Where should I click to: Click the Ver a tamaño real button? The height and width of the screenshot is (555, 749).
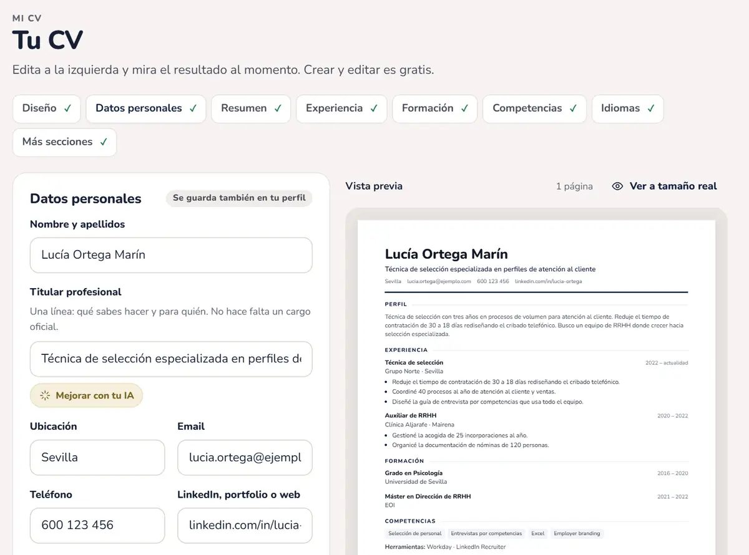665,186
